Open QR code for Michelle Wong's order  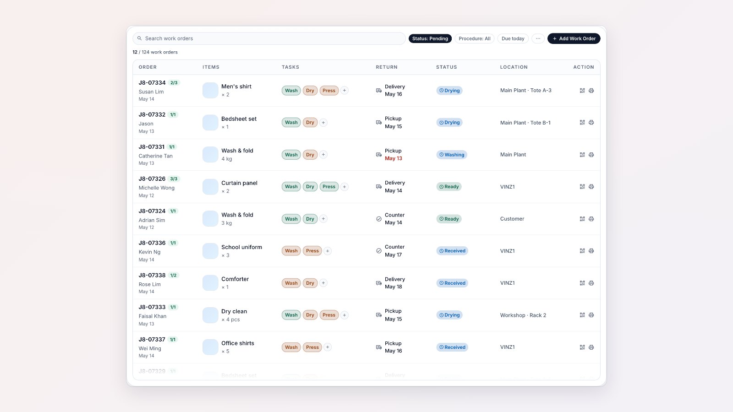click(x=582, y=187)
